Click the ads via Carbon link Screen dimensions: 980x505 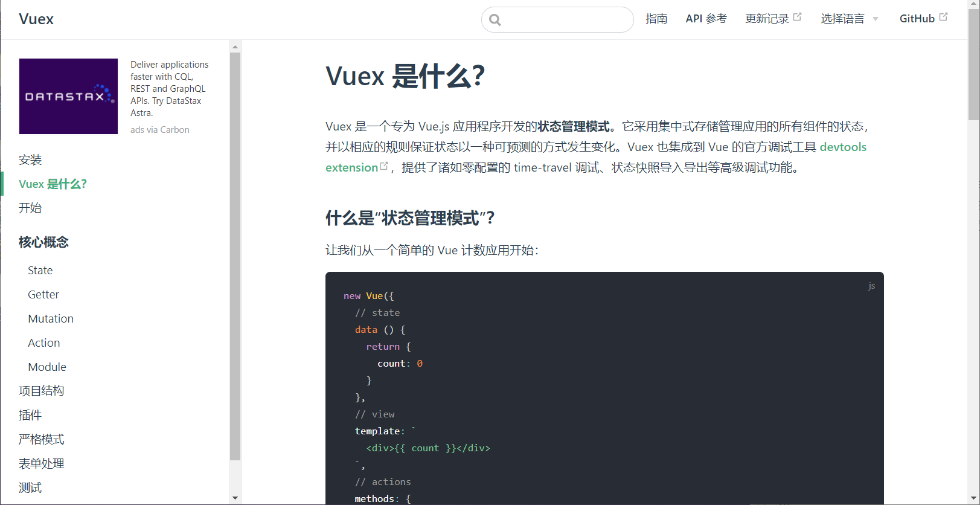click(160, 130)
